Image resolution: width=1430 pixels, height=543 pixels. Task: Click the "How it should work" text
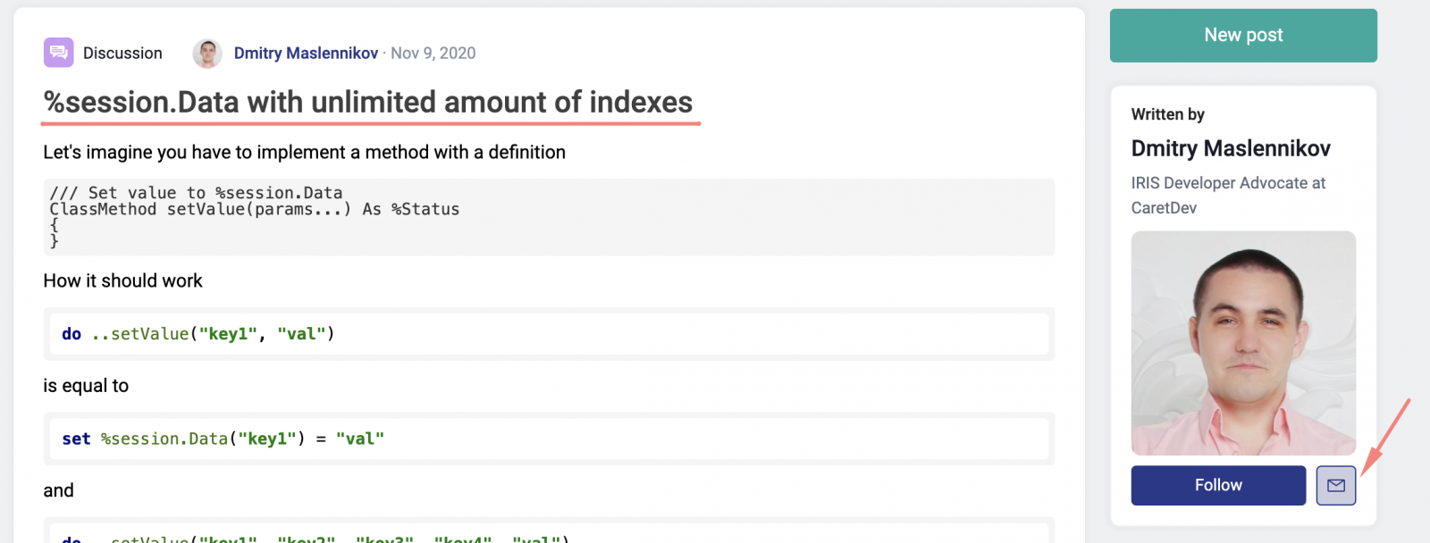click(x=122, y=281)
